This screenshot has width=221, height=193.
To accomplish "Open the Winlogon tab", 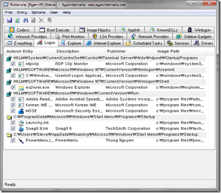I will click(199, 30).
